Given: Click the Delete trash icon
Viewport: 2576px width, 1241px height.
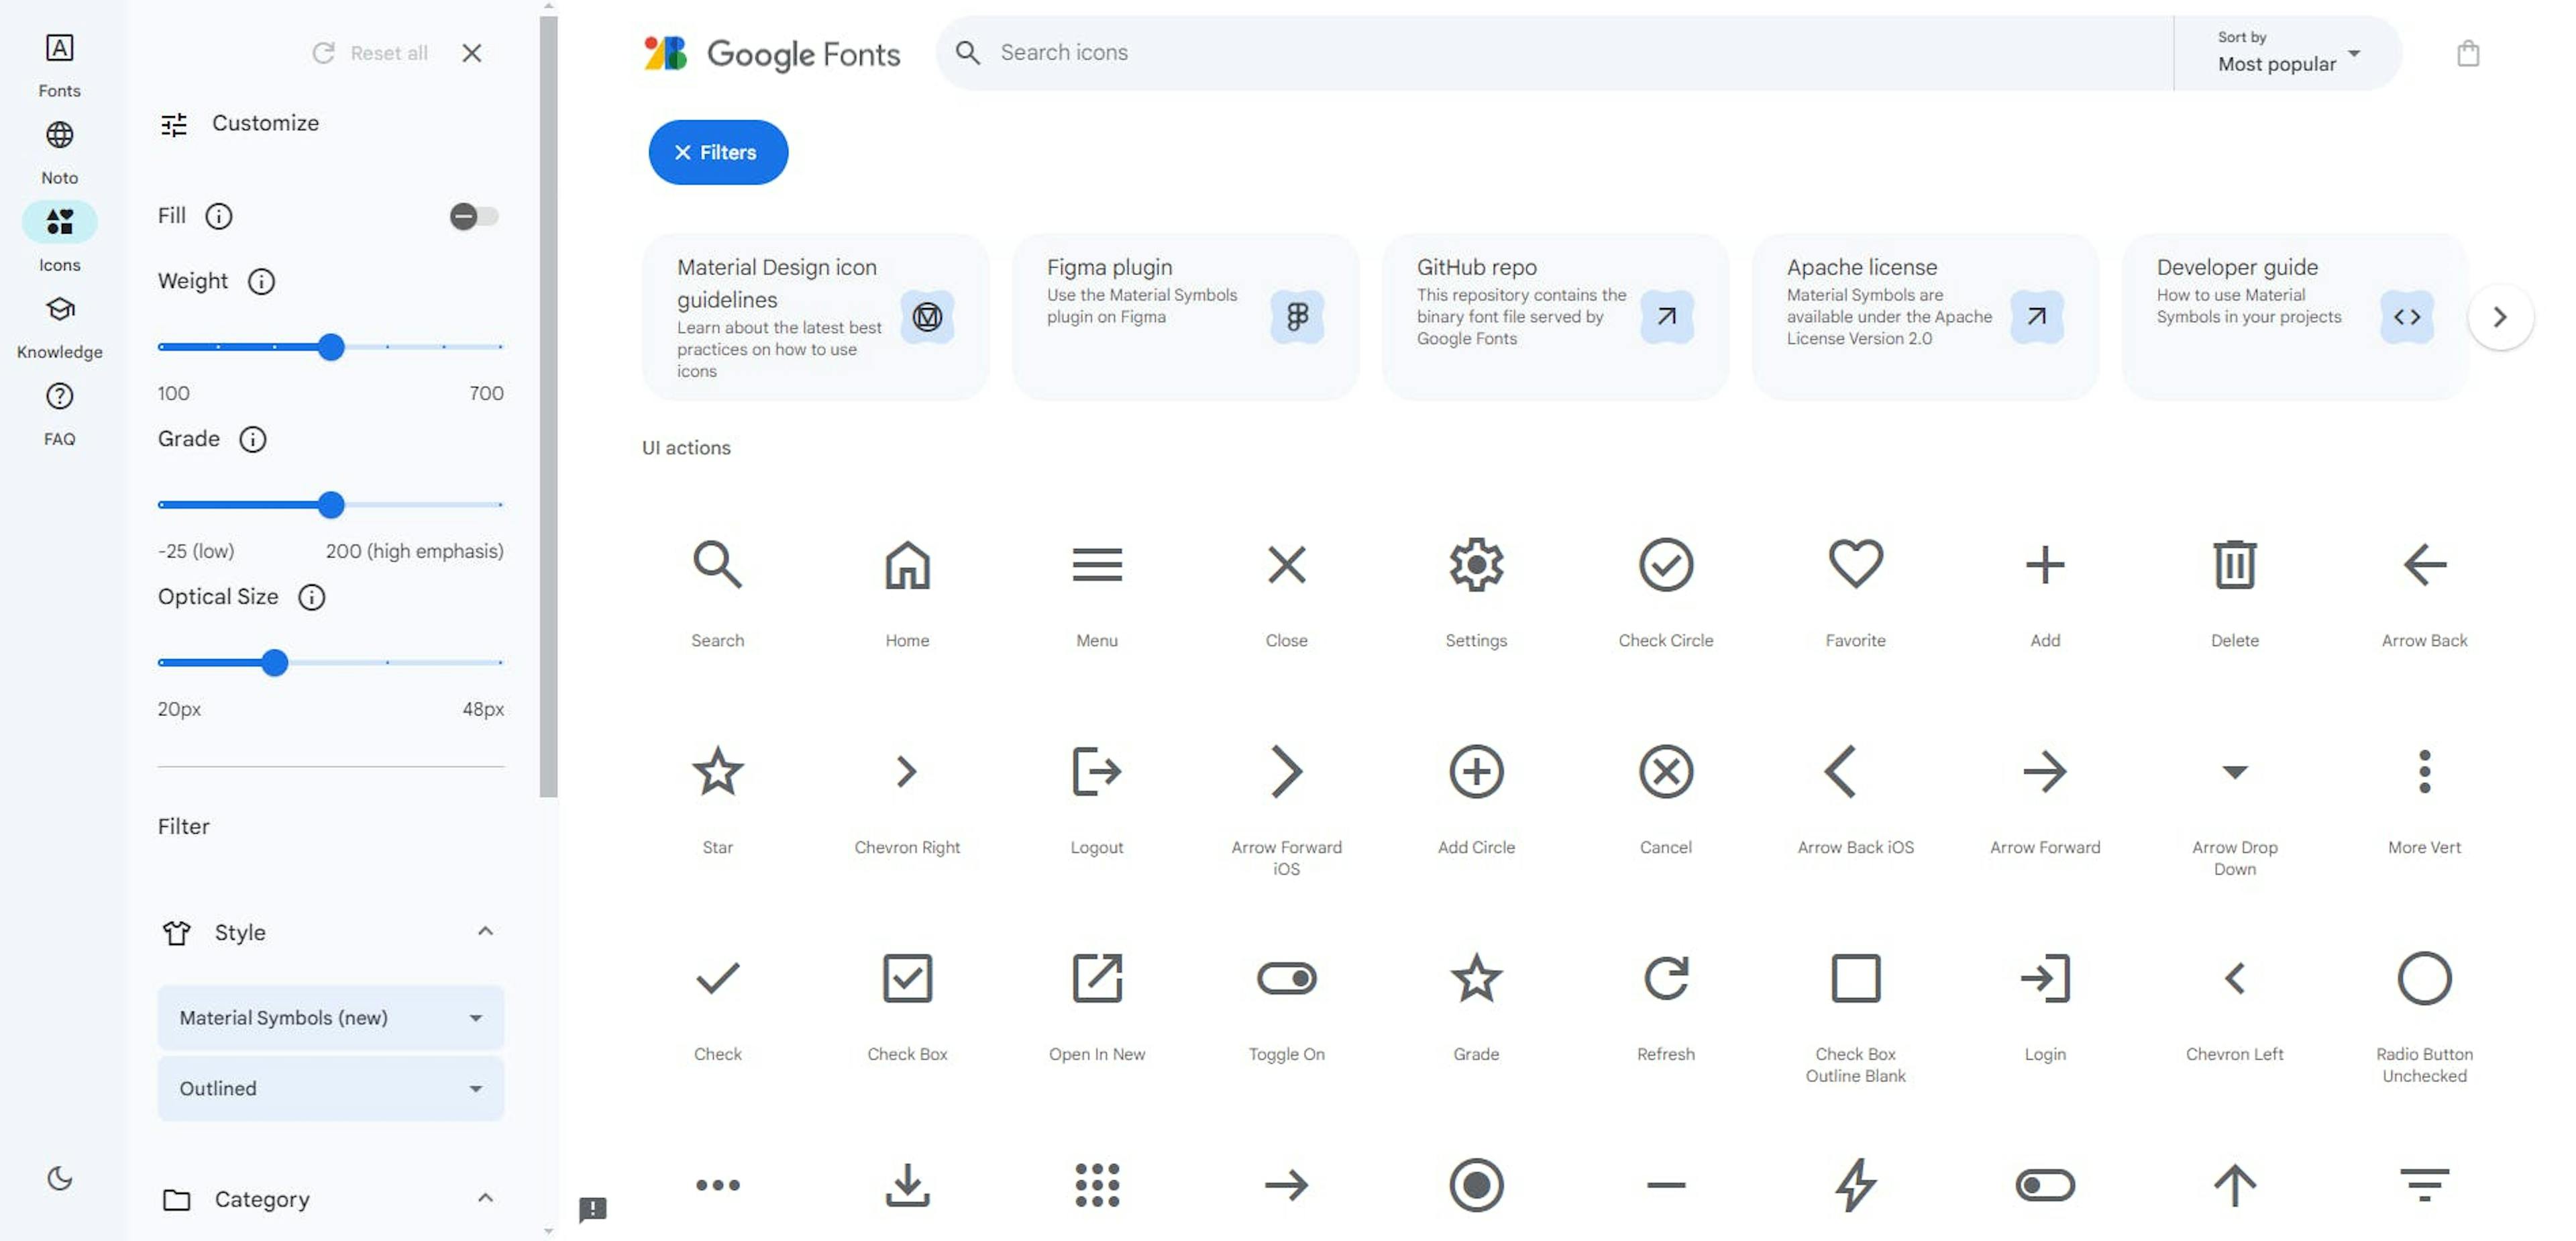Looking at the screenshot, I should tap(2235, 565).
